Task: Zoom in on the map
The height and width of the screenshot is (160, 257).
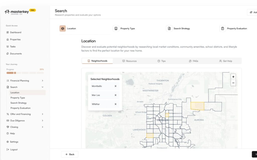Action: click(233, 77)
